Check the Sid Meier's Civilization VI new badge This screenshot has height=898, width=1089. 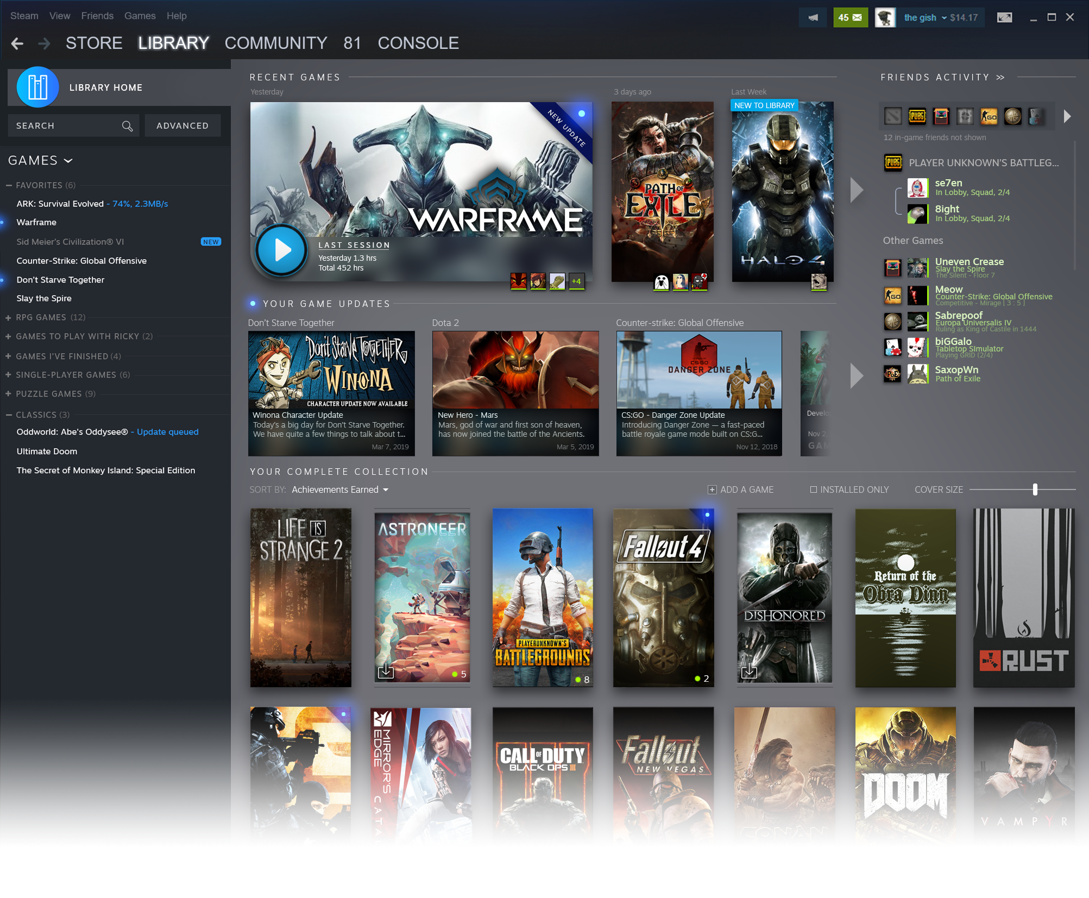tap(210, 241)
